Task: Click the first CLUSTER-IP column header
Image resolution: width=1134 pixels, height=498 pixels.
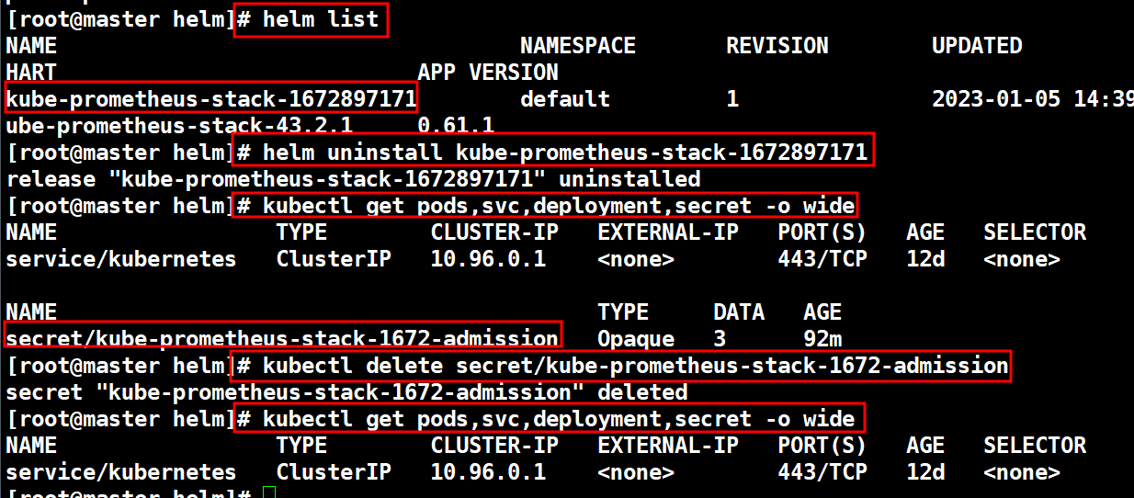Action: click(493, 232)
